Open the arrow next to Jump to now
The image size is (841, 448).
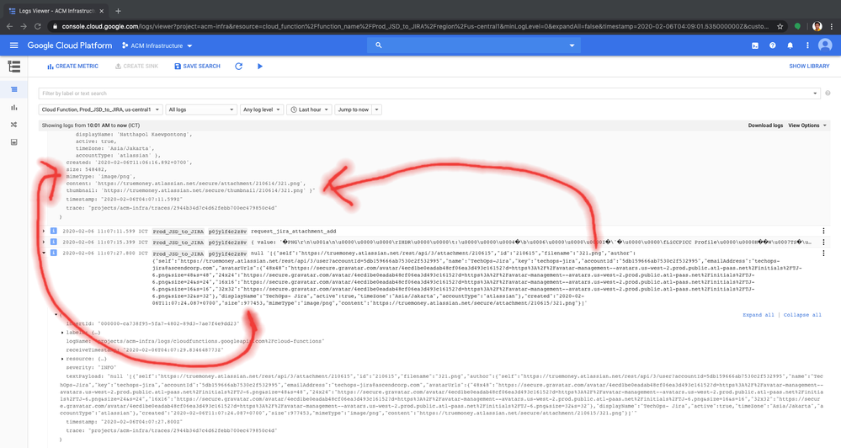pos(376,109)
